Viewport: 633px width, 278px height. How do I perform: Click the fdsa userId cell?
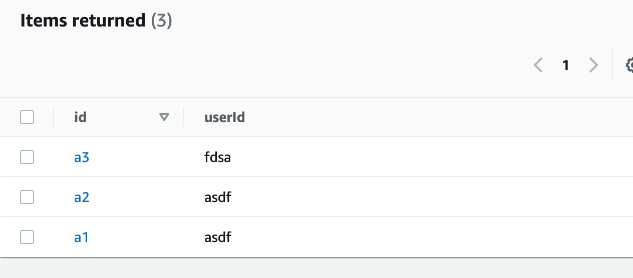pyautogui.click(x=217, y=157)
